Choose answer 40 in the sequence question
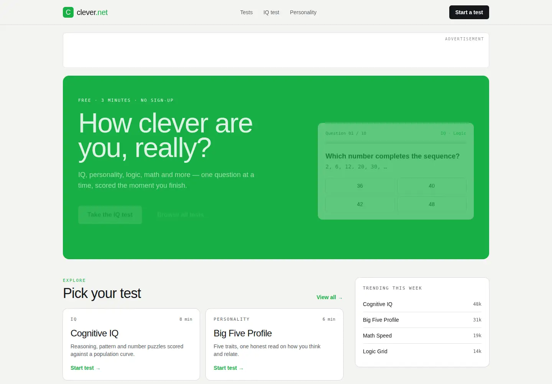 [432, 186]
